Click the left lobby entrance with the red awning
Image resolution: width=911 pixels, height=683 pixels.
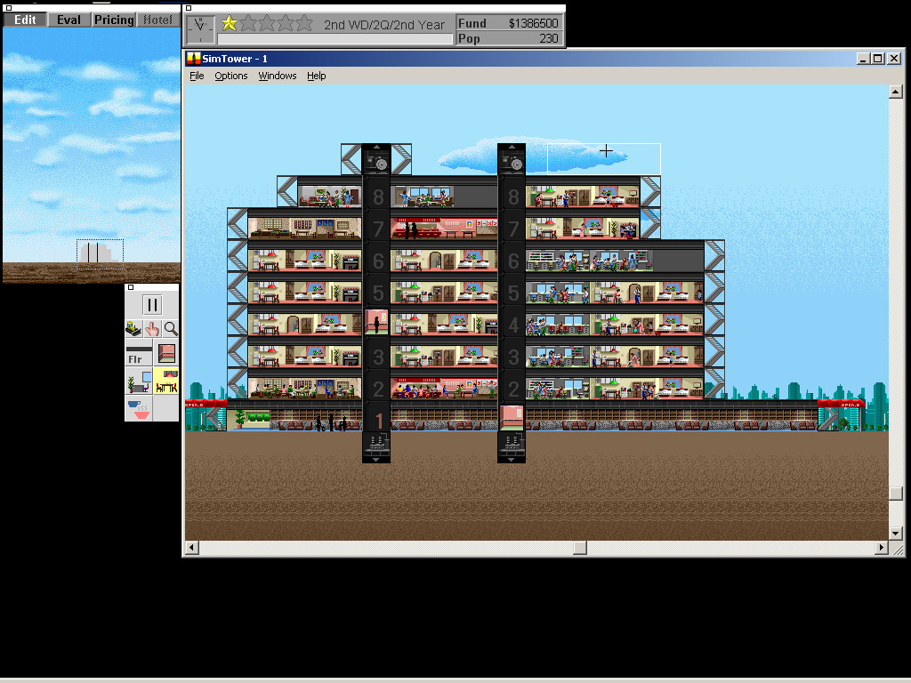206,416
